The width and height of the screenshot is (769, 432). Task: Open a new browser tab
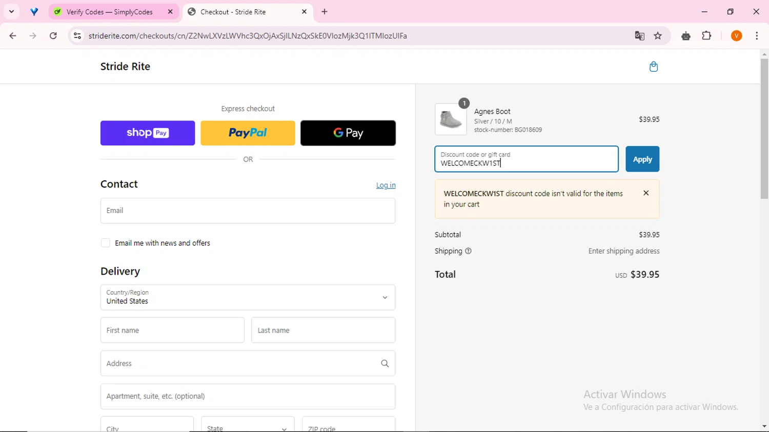325,12
